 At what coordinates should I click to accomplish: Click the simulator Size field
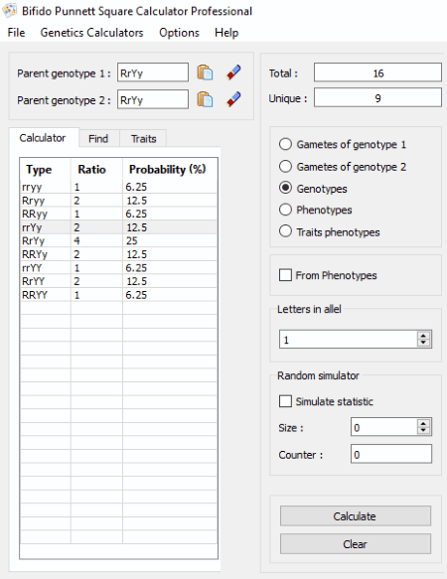click(383, 427)
